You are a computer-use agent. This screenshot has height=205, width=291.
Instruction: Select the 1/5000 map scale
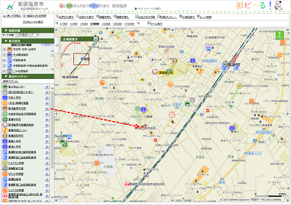coord(84,24)
